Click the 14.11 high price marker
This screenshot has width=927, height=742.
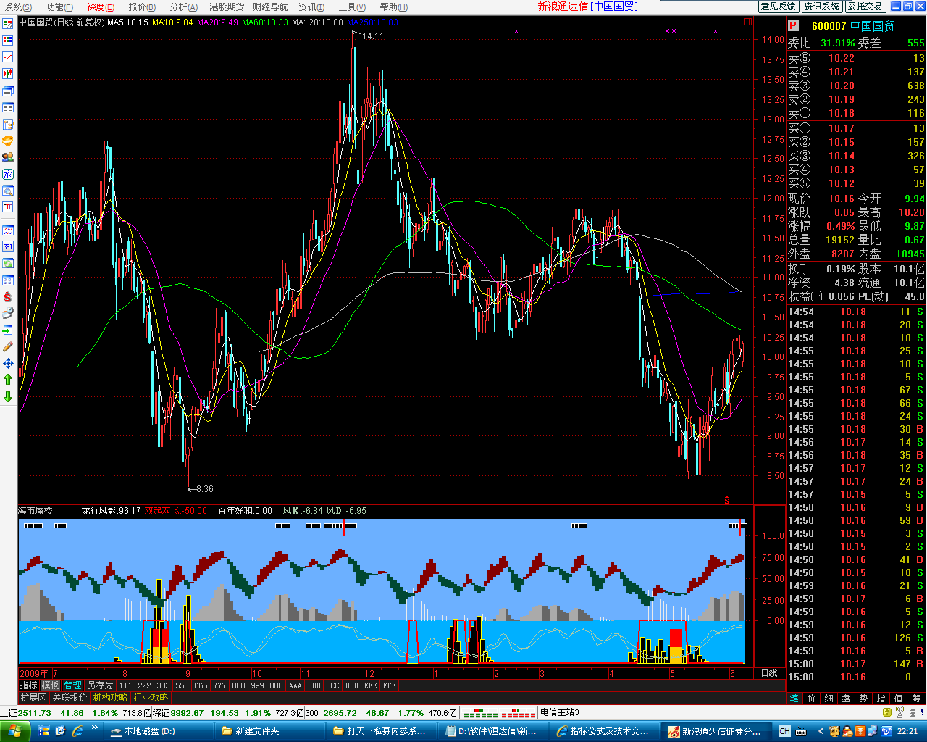[372, 36]
